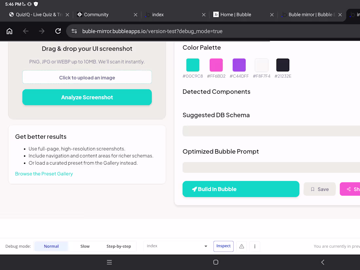Select the teal #00C9C8 color swatch

pyautogui.click(x=193, y=65)
